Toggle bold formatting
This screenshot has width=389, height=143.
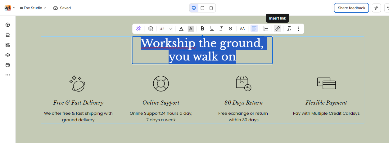click(x=202, y=29)
